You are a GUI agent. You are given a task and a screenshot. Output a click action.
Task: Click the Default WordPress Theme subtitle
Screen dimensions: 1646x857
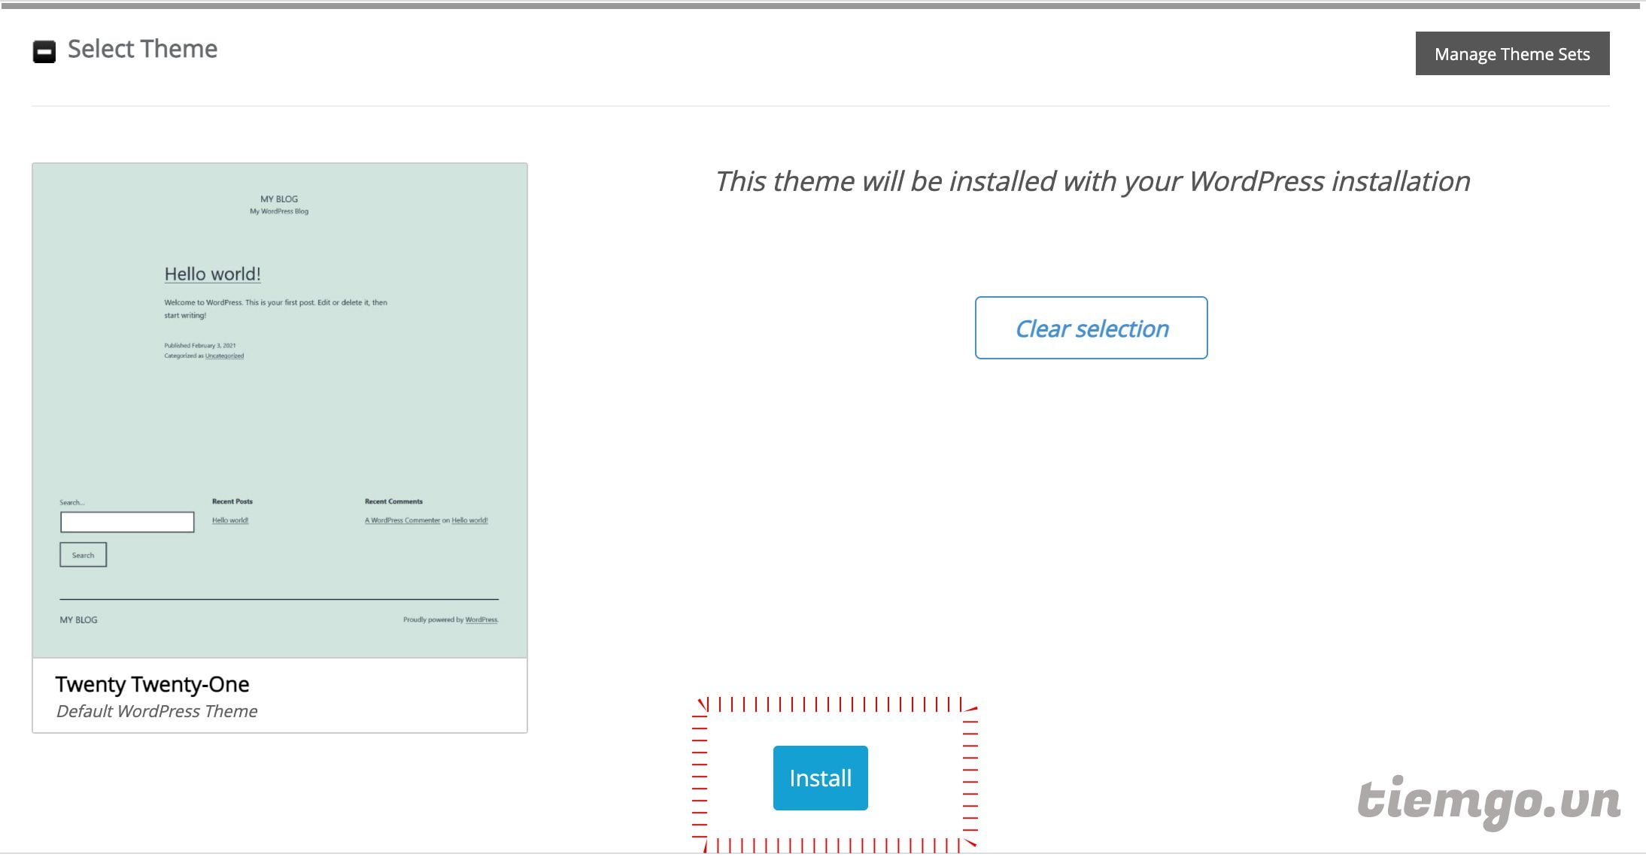point(156,711)
